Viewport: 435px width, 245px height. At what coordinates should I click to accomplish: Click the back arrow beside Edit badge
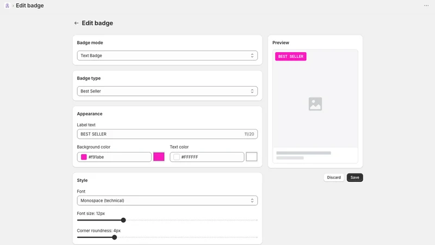[x=76, y=23]
